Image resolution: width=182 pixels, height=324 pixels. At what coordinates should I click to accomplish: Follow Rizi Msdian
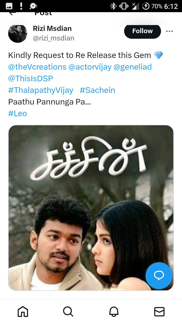point(143,31)
